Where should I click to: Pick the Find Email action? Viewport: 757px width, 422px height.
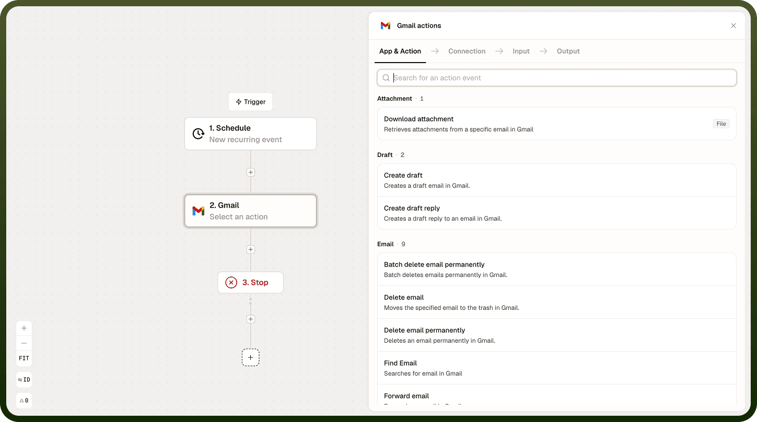point(557,368)
